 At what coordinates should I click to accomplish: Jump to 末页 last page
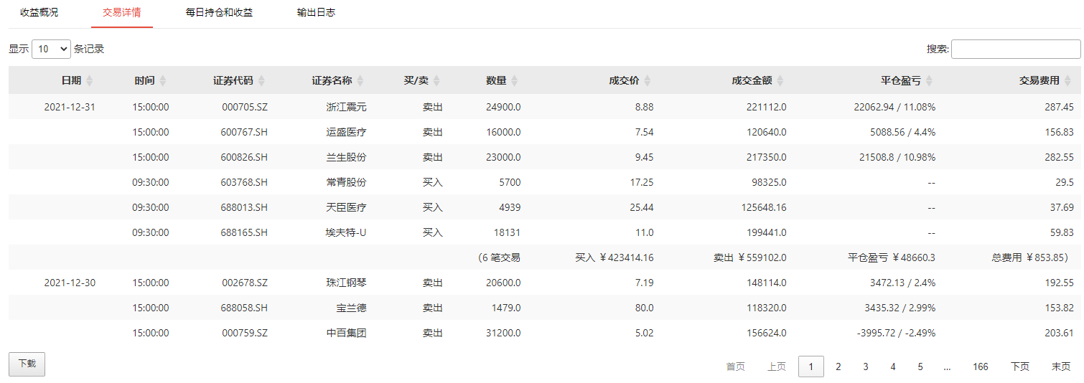[1061, 367]
